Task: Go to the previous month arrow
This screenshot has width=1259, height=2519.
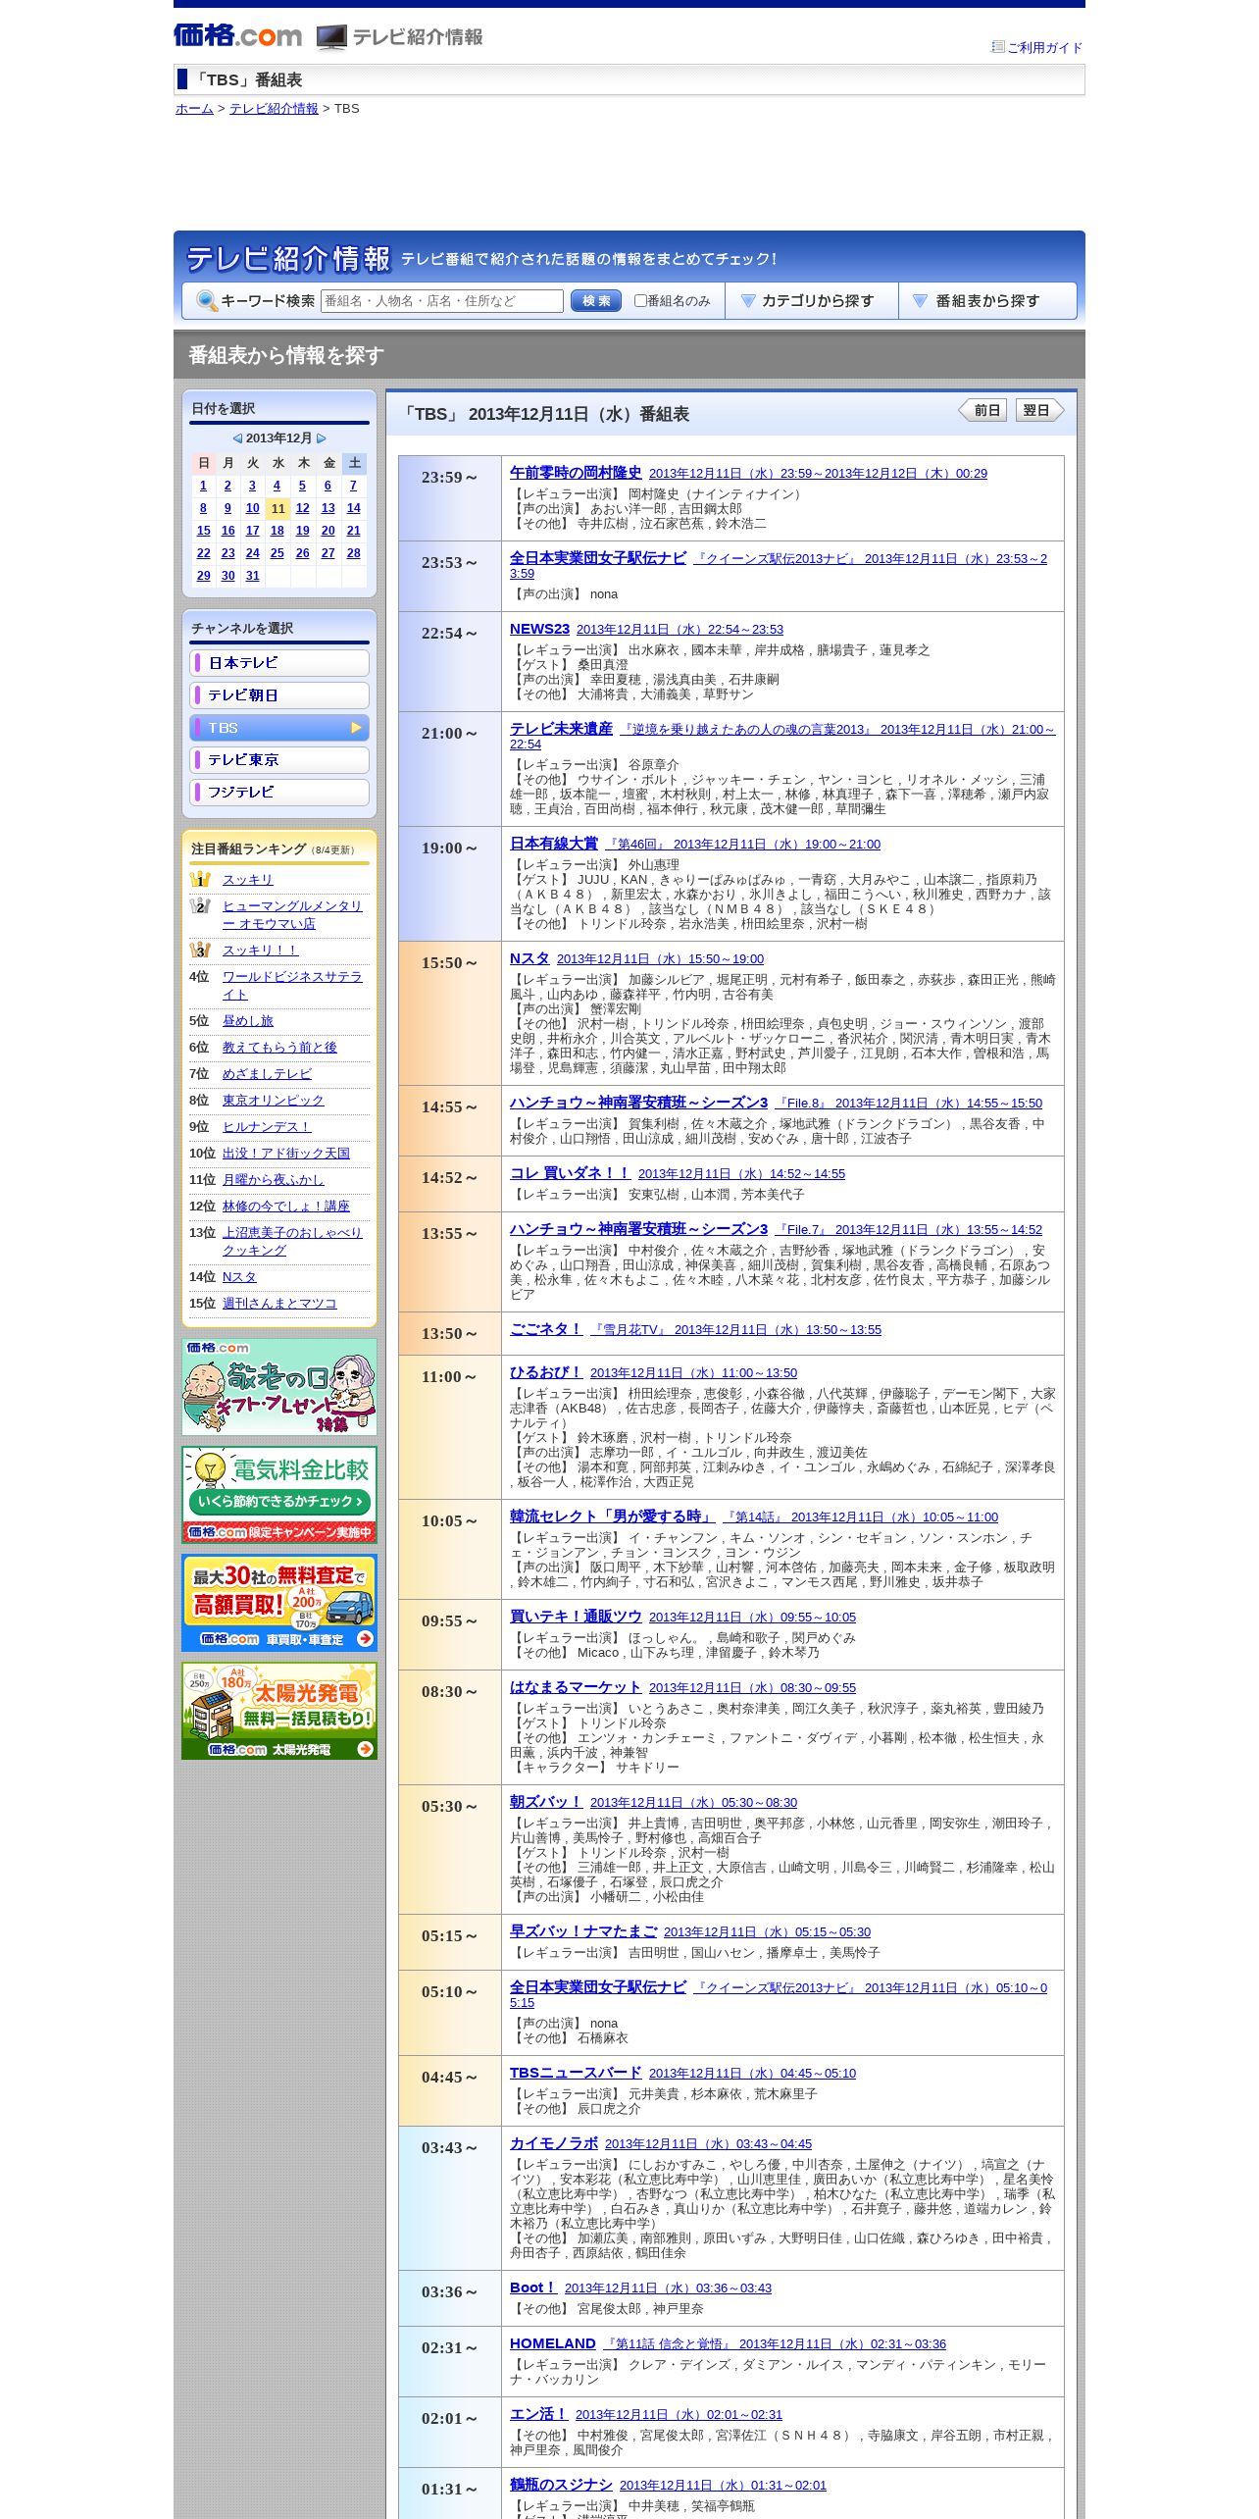Action: tap(237, 438)
